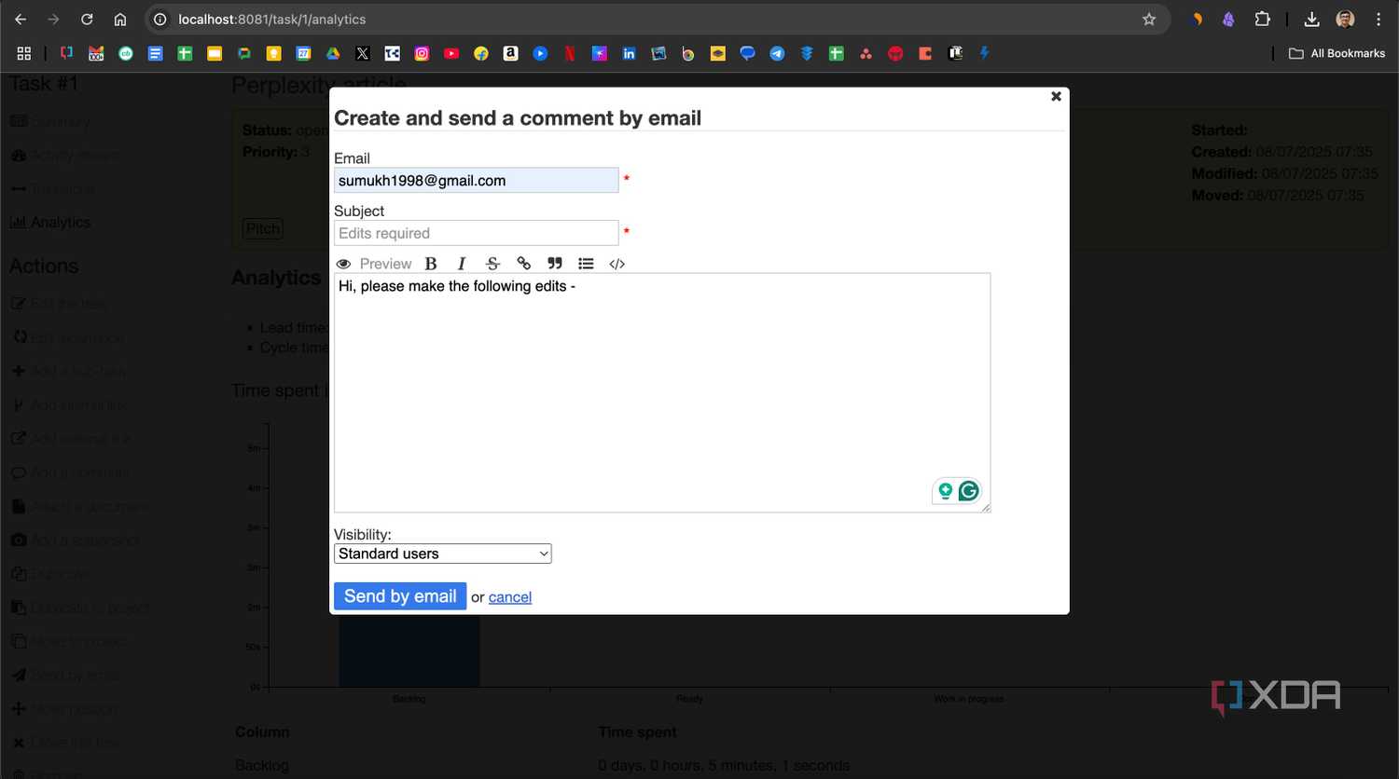
Task: Click the Pitch tag on the task card
Action: pyautogui.click(x=263, y=228)
